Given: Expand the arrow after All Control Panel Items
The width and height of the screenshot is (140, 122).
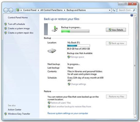Looking at the screenshot, I should (64, 10).
